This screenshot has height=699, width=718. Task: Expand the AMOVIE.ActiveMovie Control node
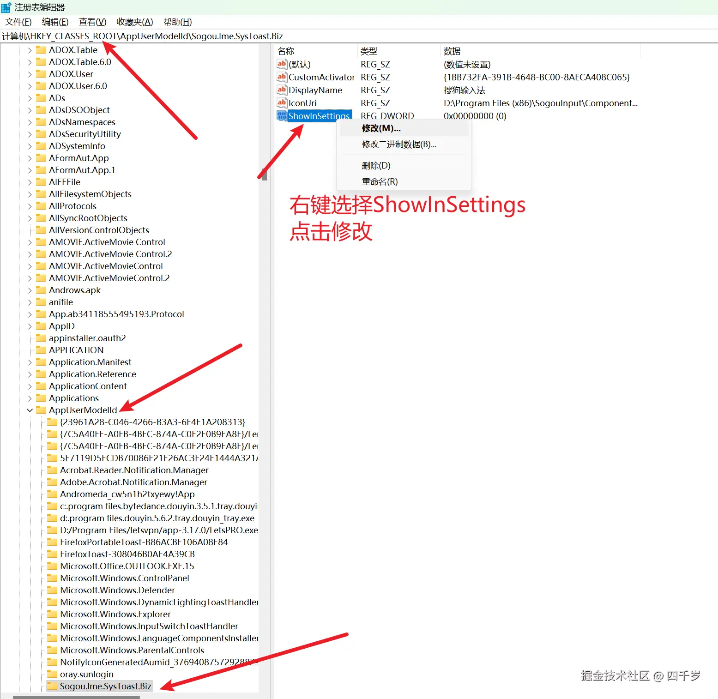pyautogui.click(x=29, y=242)
